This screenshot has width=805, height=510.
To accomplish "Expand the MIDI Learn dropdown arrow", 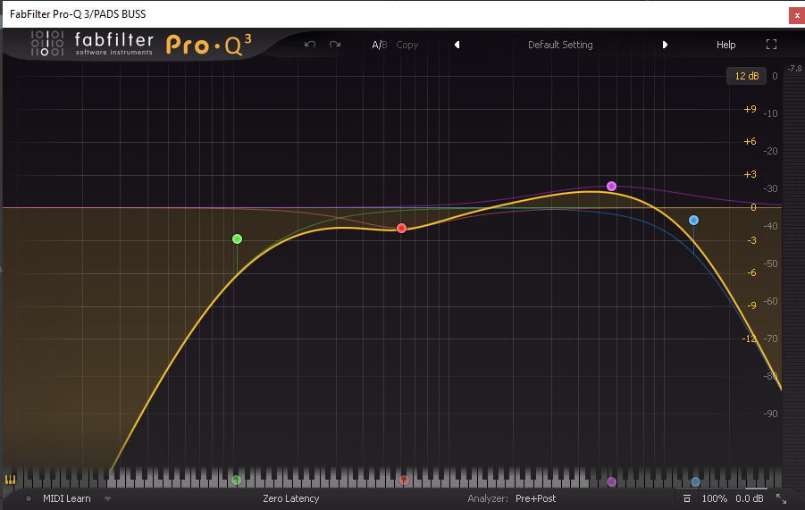I will pyautogui.click(x=108, y=498).
